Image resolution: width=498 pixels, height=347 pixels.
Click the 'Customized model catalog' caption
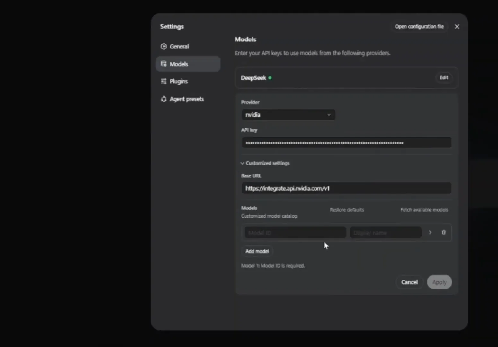(269, 216)
